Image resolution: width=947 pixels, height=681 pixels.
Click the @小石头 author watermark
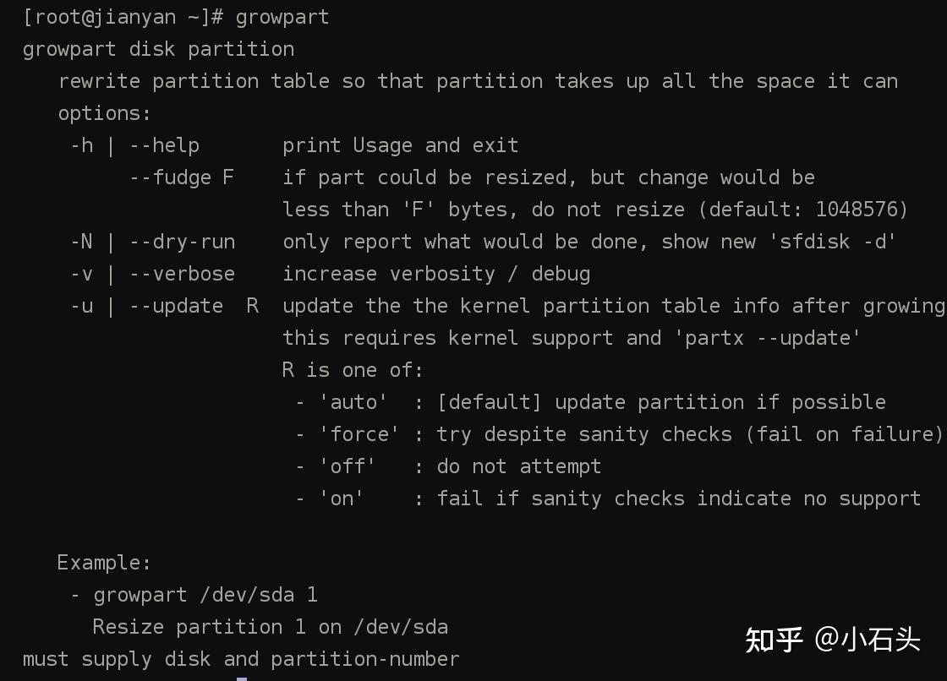867,640
